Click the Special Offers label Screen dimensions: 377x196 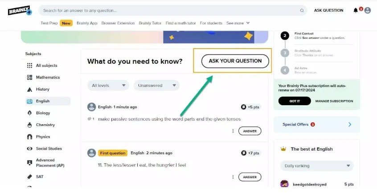(295, 124)
